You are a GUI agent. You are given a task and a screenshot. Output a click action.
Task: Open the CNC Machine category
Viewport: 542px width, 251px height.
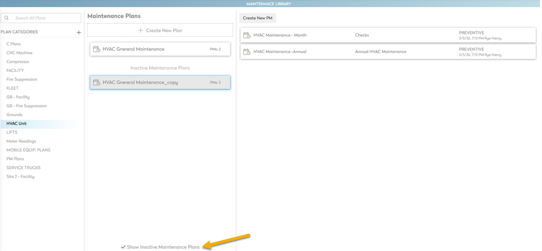[x=20, y=53]
